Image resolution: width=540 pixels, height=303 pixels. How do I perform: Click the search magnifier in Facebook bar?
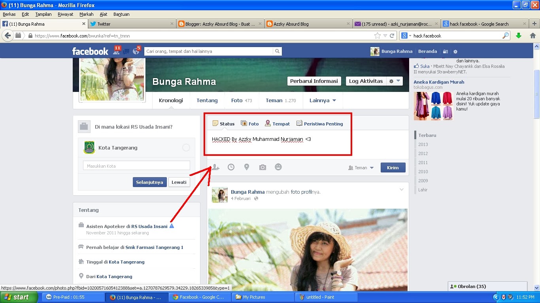pos(278,51)
